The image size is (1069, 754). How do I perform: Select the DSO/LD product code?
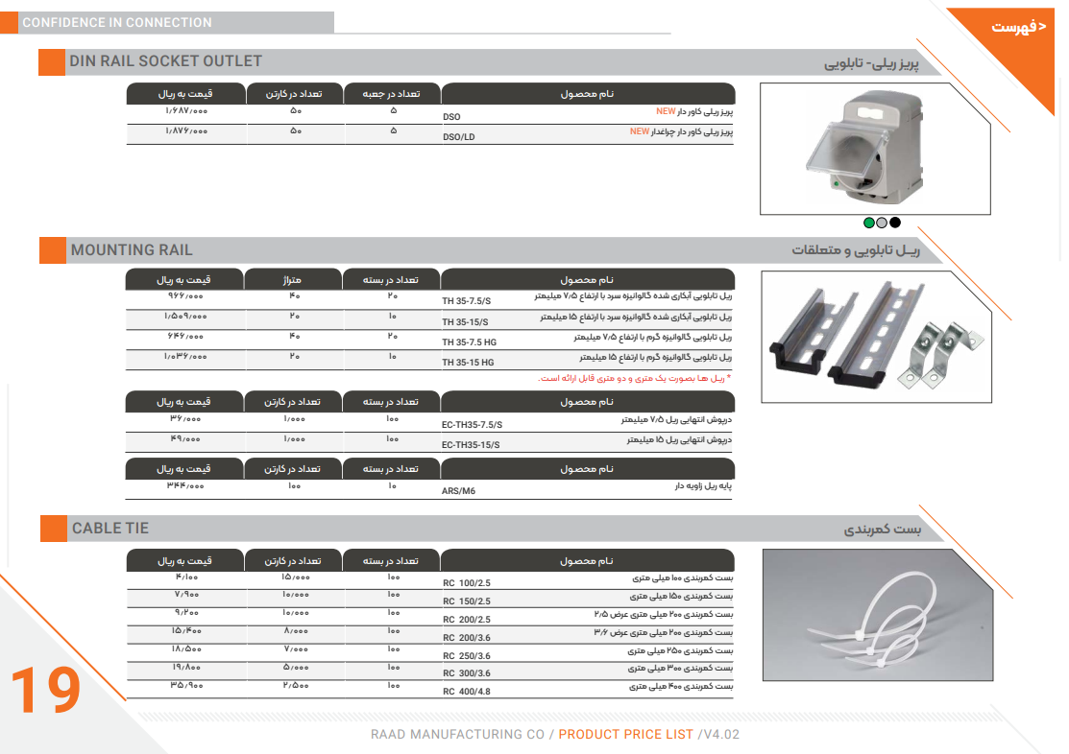point(459,137)
